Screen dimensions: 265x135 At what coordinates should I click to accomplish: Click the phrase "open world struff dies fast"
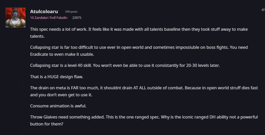228,88
